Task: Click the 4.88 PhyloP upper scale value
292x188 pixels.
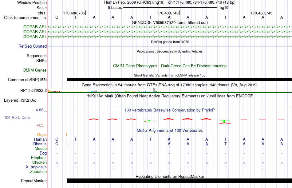Action: point(39,110)
